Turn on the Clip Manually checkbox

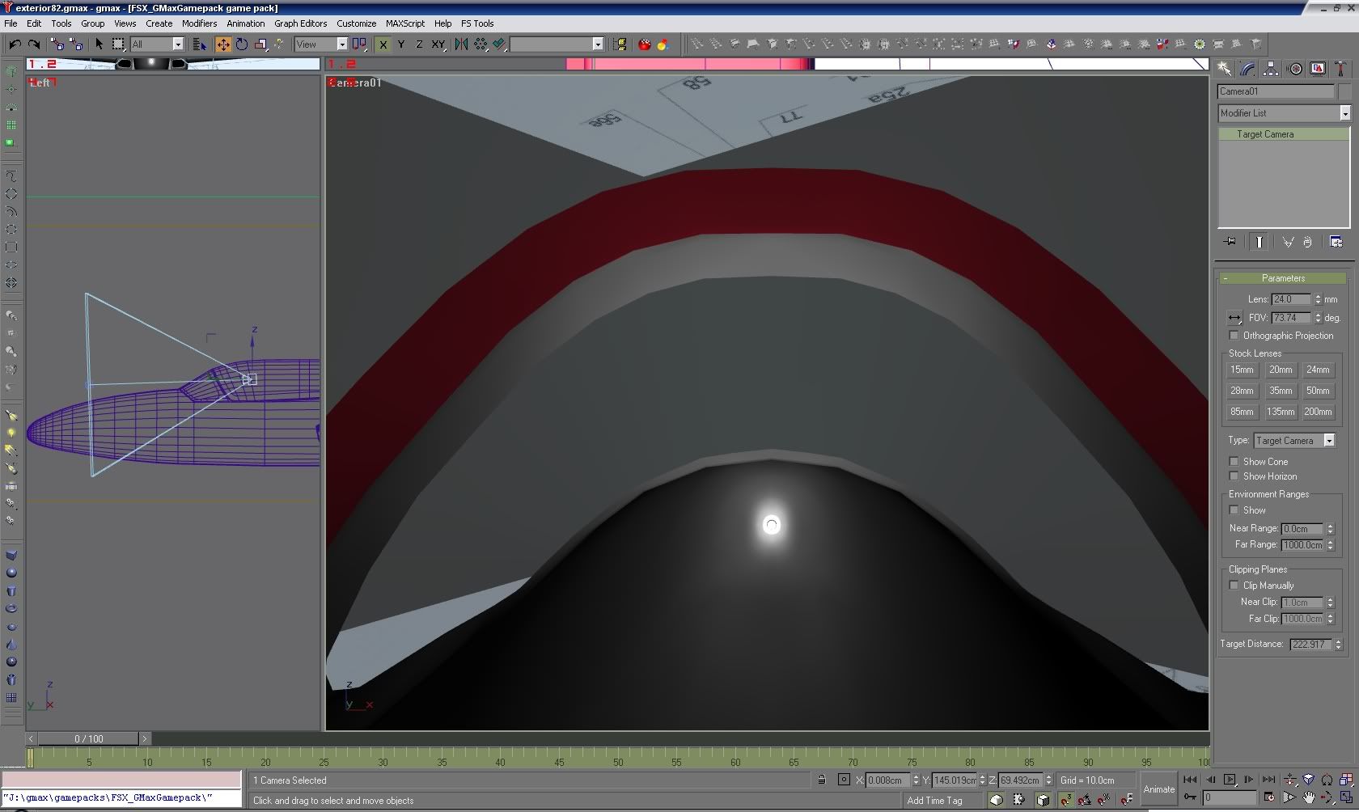pos(1234,586)
